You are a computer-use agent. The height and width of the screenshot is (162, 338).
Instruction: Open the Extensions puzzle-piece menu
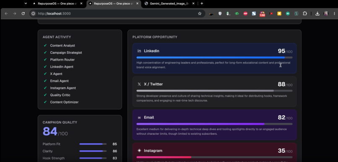pyautogui.click(x=305, y=13)
